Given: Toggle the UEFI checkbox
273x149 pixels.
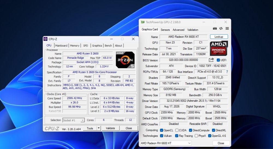Looking at the screenshot, I should click(218, 60).
